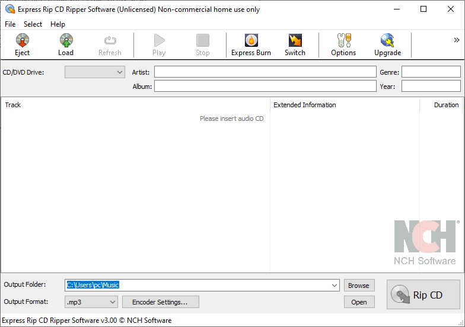Image resolution: width=465 pixels, height=327 pixels.
Task: Click the Open folder button
Action: click(x=359, y=302)
